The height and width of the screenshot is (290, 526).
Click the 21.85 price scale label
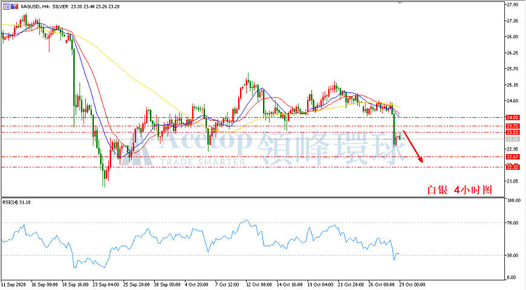coord(513,181)
